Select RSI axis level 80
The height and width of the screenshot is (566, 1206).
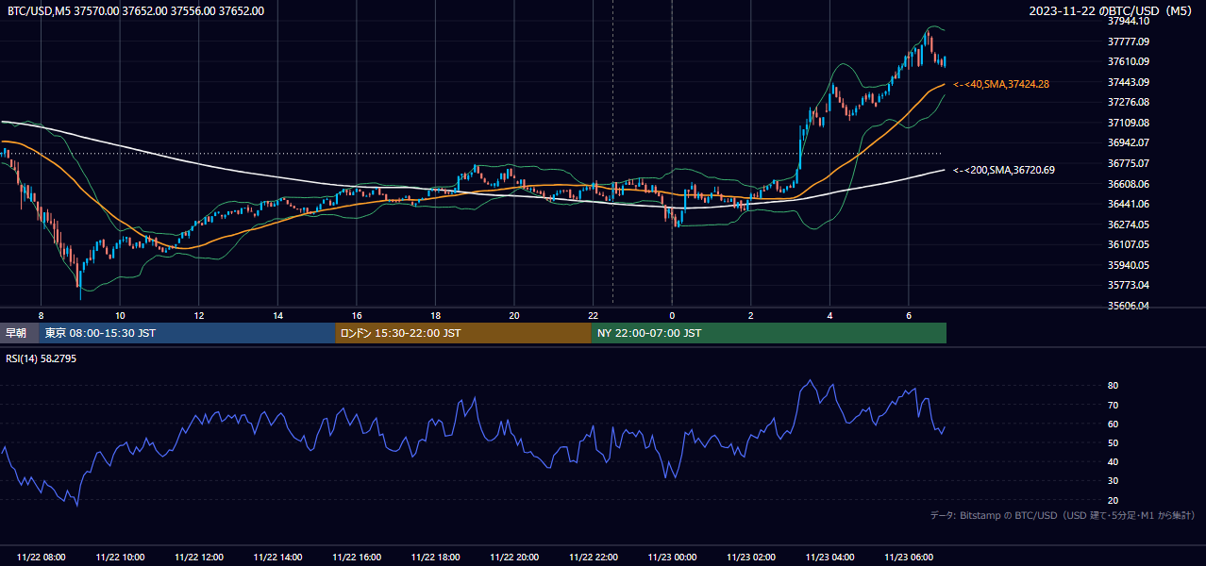point(1113,386)
